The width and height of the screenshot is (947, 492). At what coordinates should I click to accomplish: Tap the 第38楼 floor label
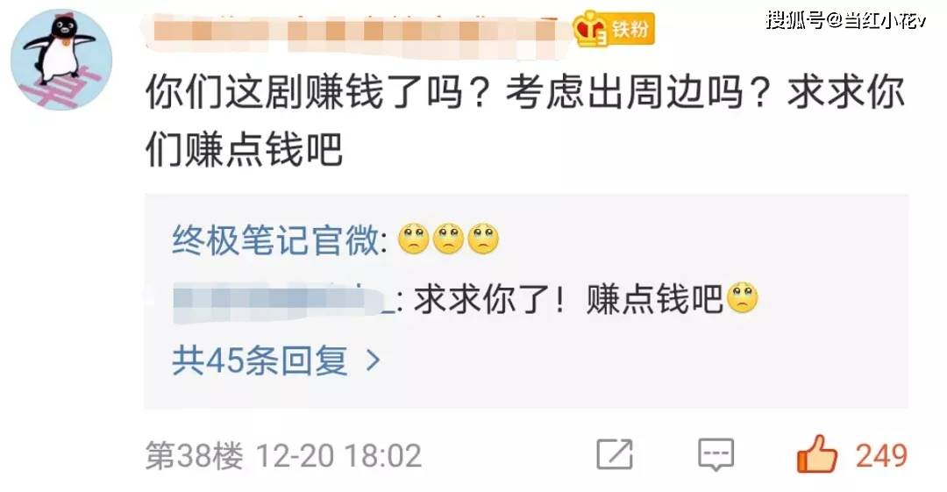(x=195, y=455)
